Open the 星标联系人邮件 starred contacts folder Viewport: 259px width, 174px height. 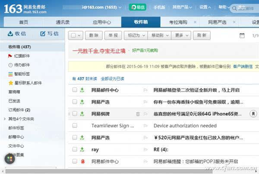tap(25, 83)
